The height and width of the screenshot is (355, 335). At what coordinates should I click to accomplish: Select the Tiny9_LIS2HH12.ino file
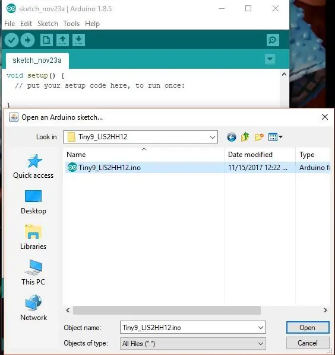[x=109, y=168]
